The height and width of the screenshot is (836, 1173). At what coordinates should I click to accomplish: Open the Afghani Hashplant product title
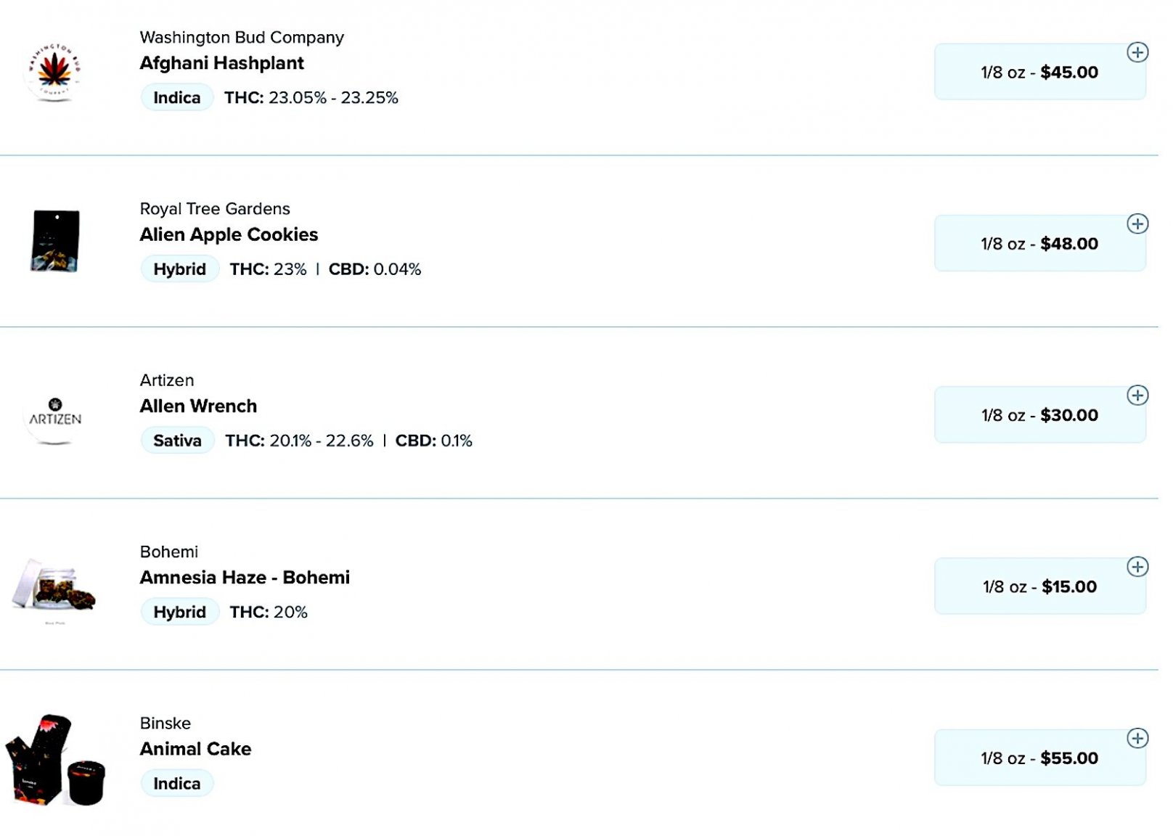point(221,63)
